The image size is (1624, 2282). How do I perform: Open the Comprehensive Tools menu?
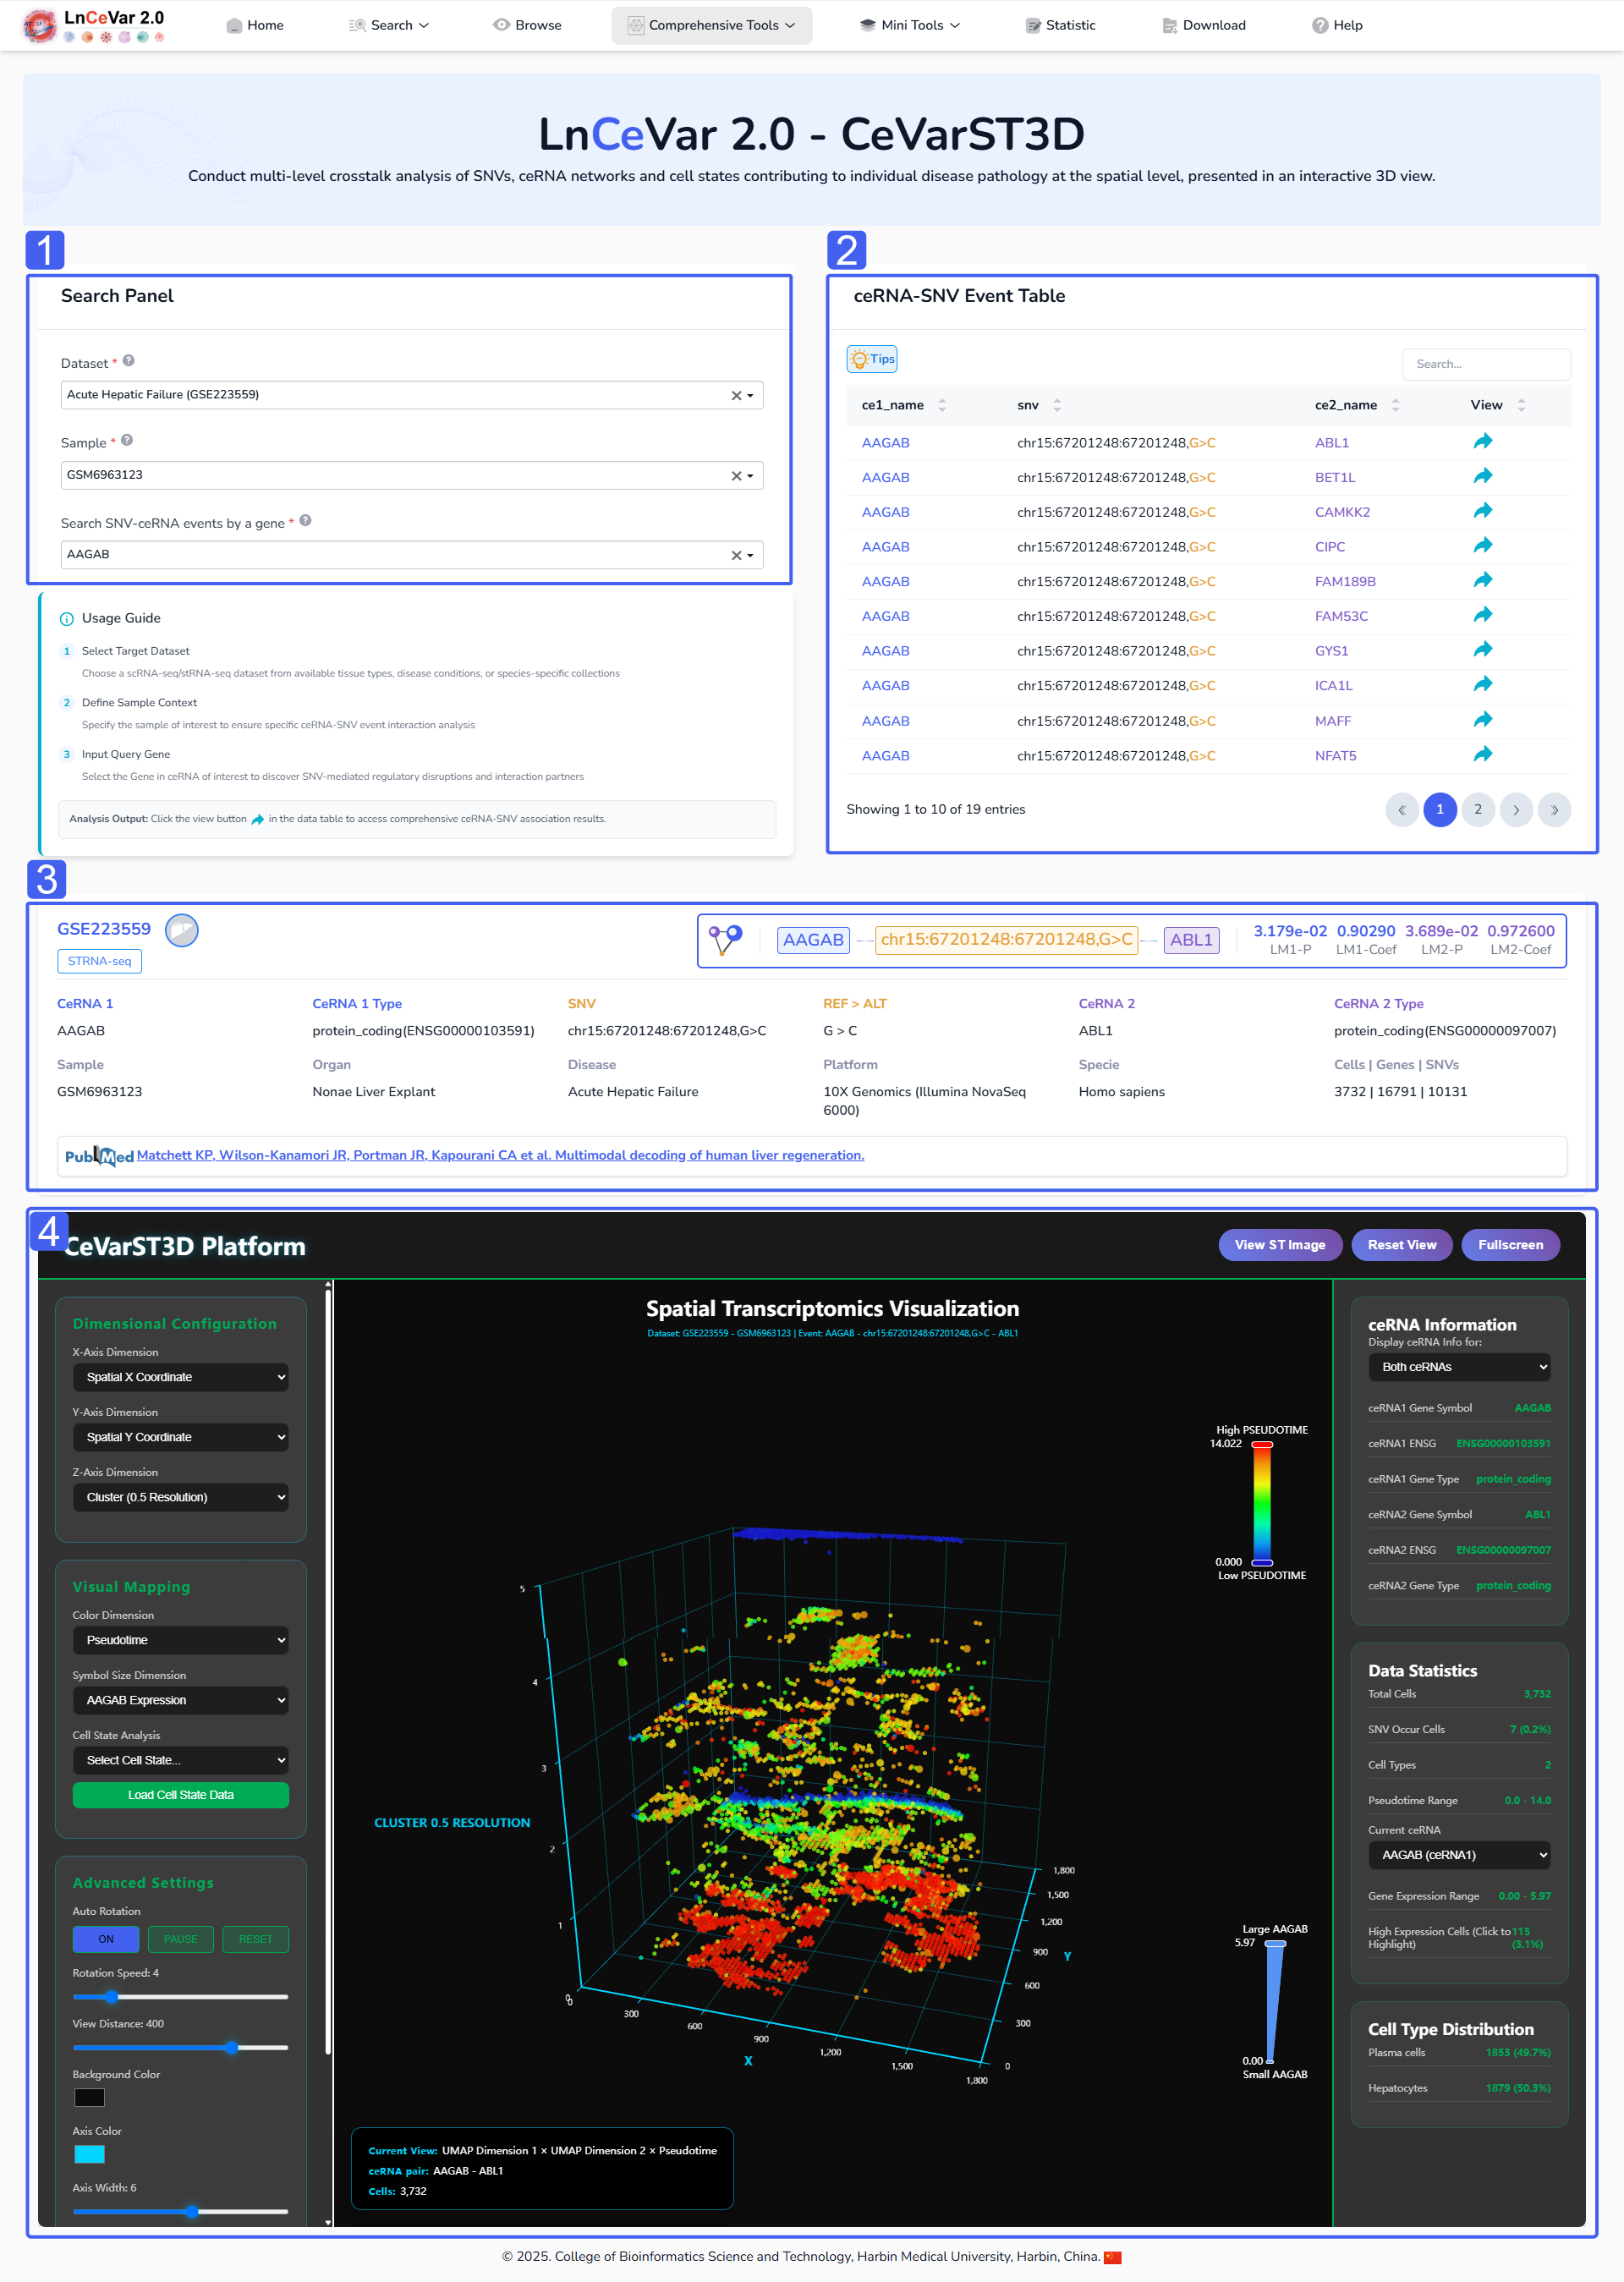tap(711, 25)
